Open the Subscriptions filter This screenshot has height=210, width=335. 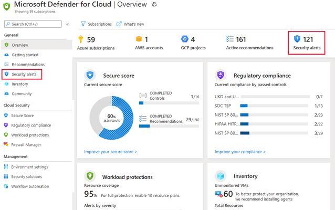tap(96, 24)
